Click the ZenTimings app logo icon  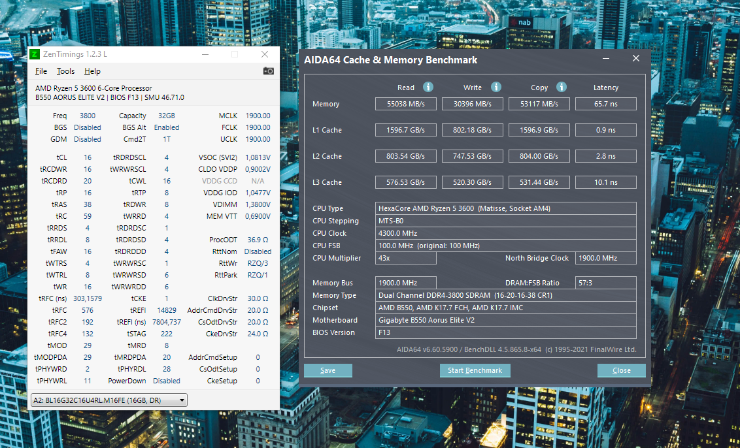pyautogui.click(x=35, y=54)
